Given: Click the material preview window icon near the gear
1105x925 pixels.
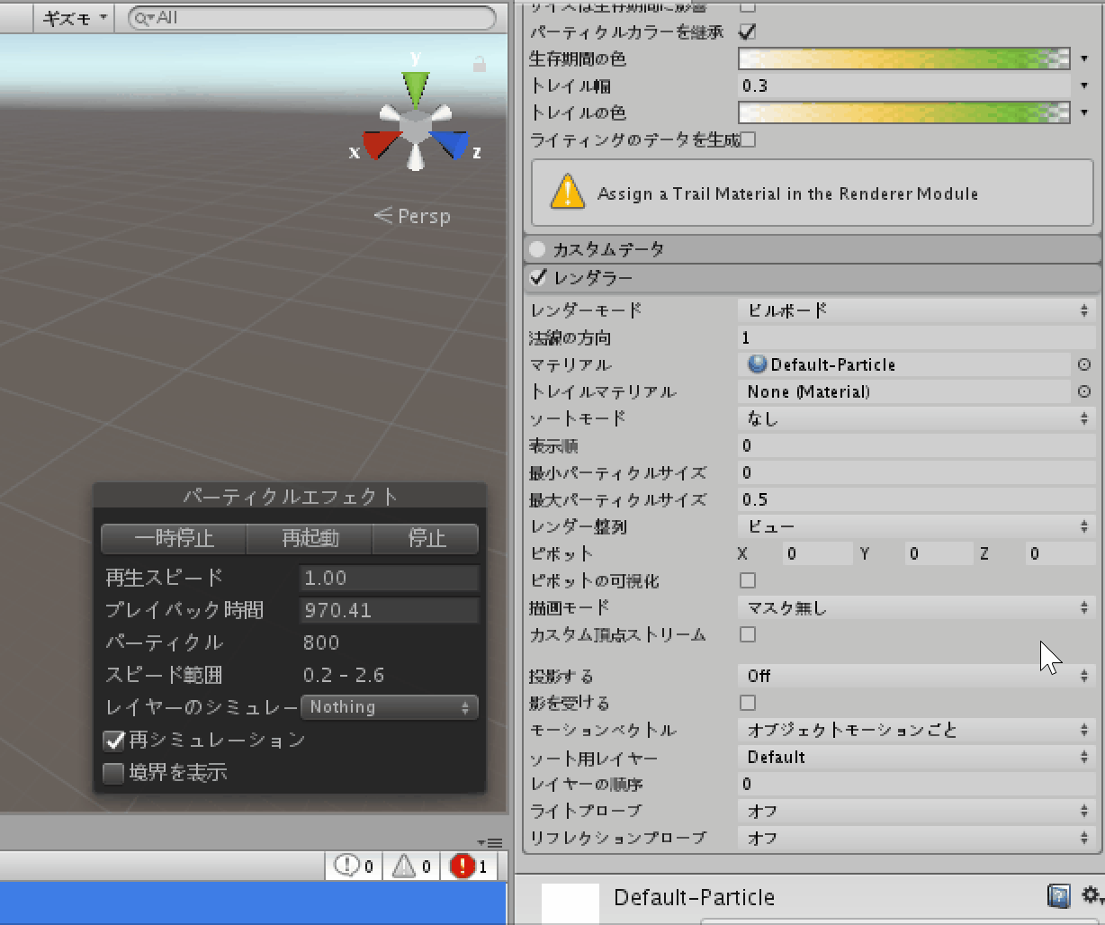Looking at the screenshot, I should click(x=1059, y=896).
